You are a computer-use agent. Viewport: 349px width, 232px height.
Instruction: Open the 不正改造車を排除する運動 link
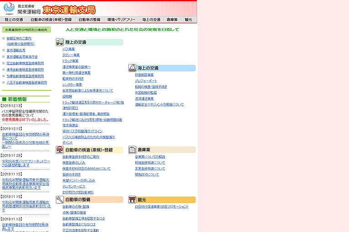[x=81, y=230]
